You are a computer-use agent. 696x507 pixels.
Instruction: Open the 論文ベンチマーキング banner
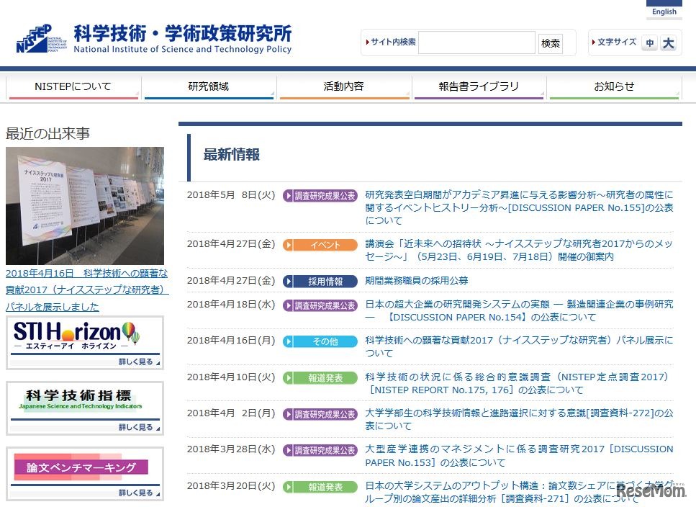click(85, 474)
